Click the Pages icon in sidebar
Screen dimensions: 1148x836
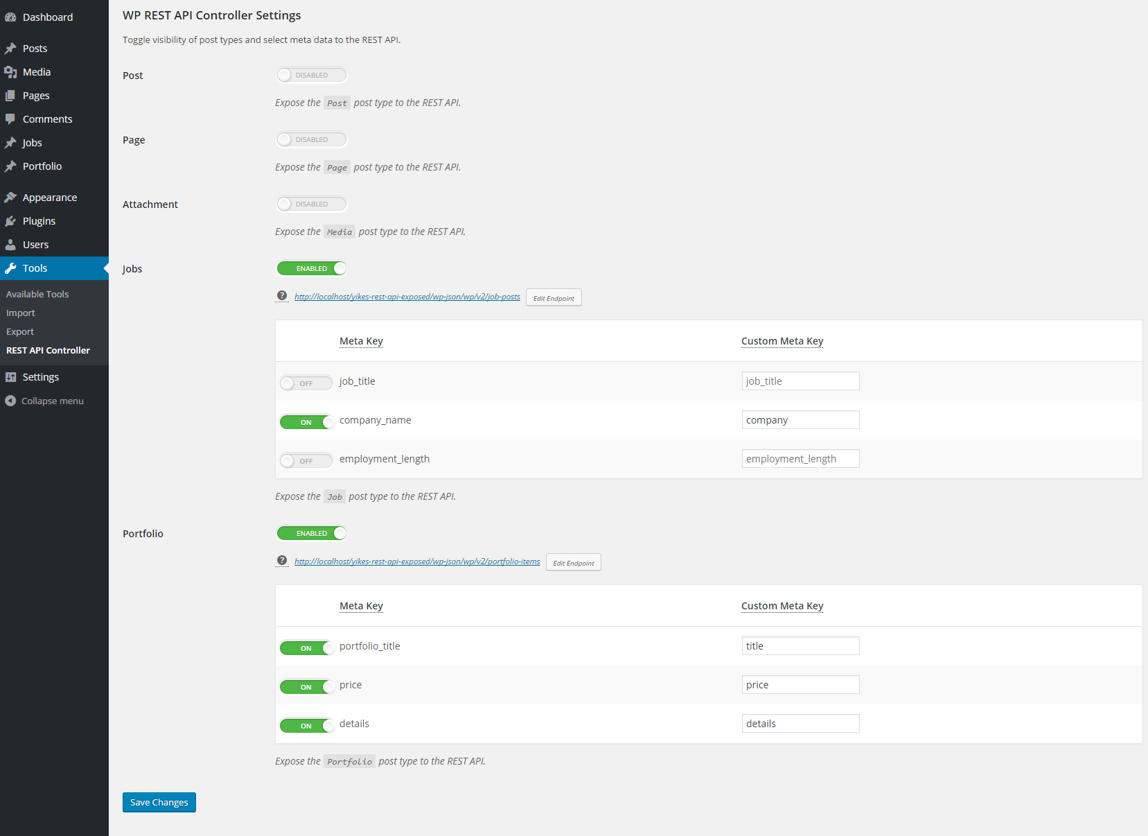10,96
